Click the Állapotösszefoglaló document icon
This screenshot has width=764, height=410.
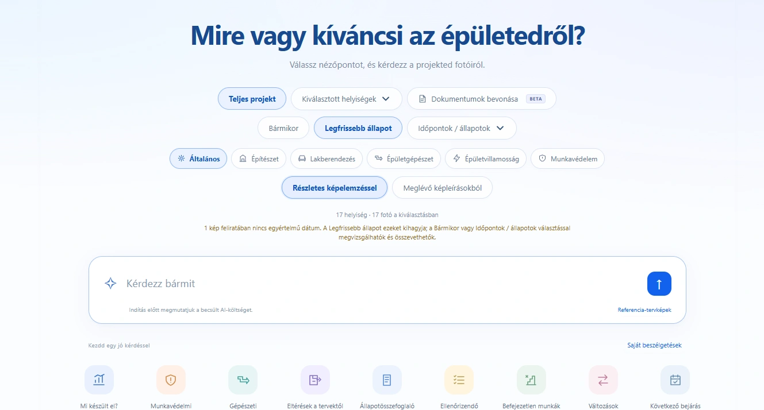[x=387, y=380]
